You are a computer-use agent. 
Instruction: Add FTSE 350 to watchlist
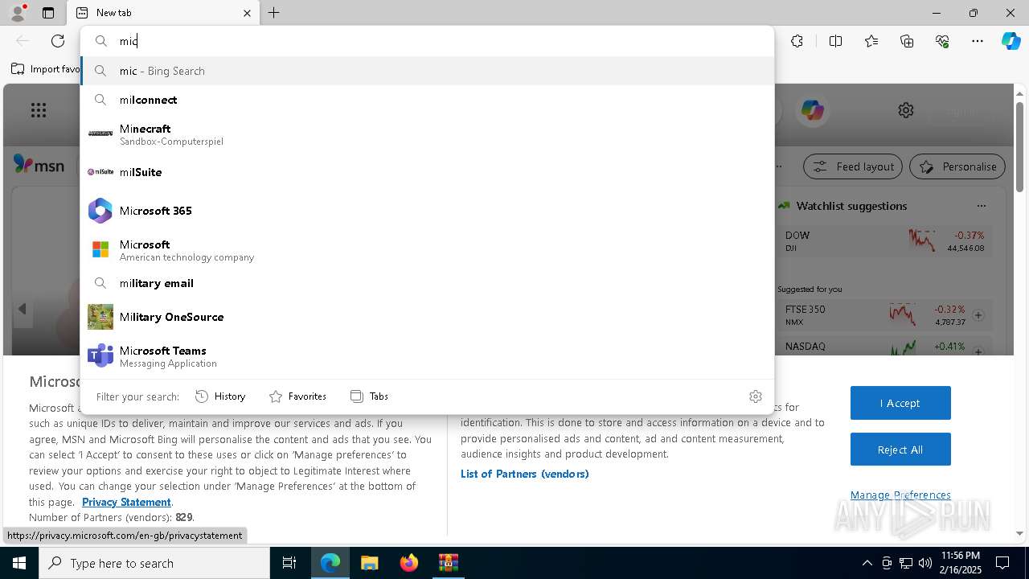[x=978, y=315]
